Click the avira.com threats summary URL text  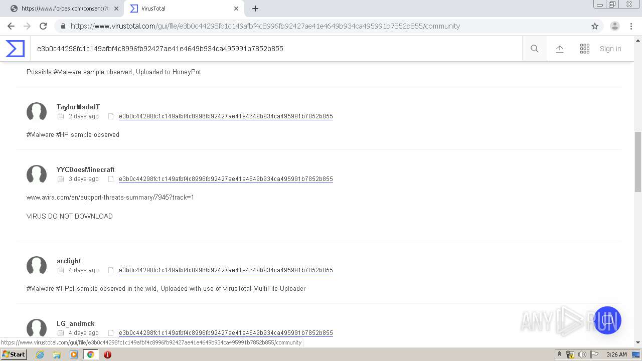coord(110,197)
